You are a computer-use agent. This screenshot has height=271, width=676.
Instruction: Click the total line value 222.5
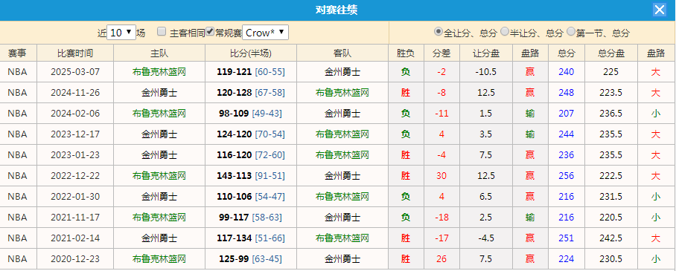coord(610,176)
